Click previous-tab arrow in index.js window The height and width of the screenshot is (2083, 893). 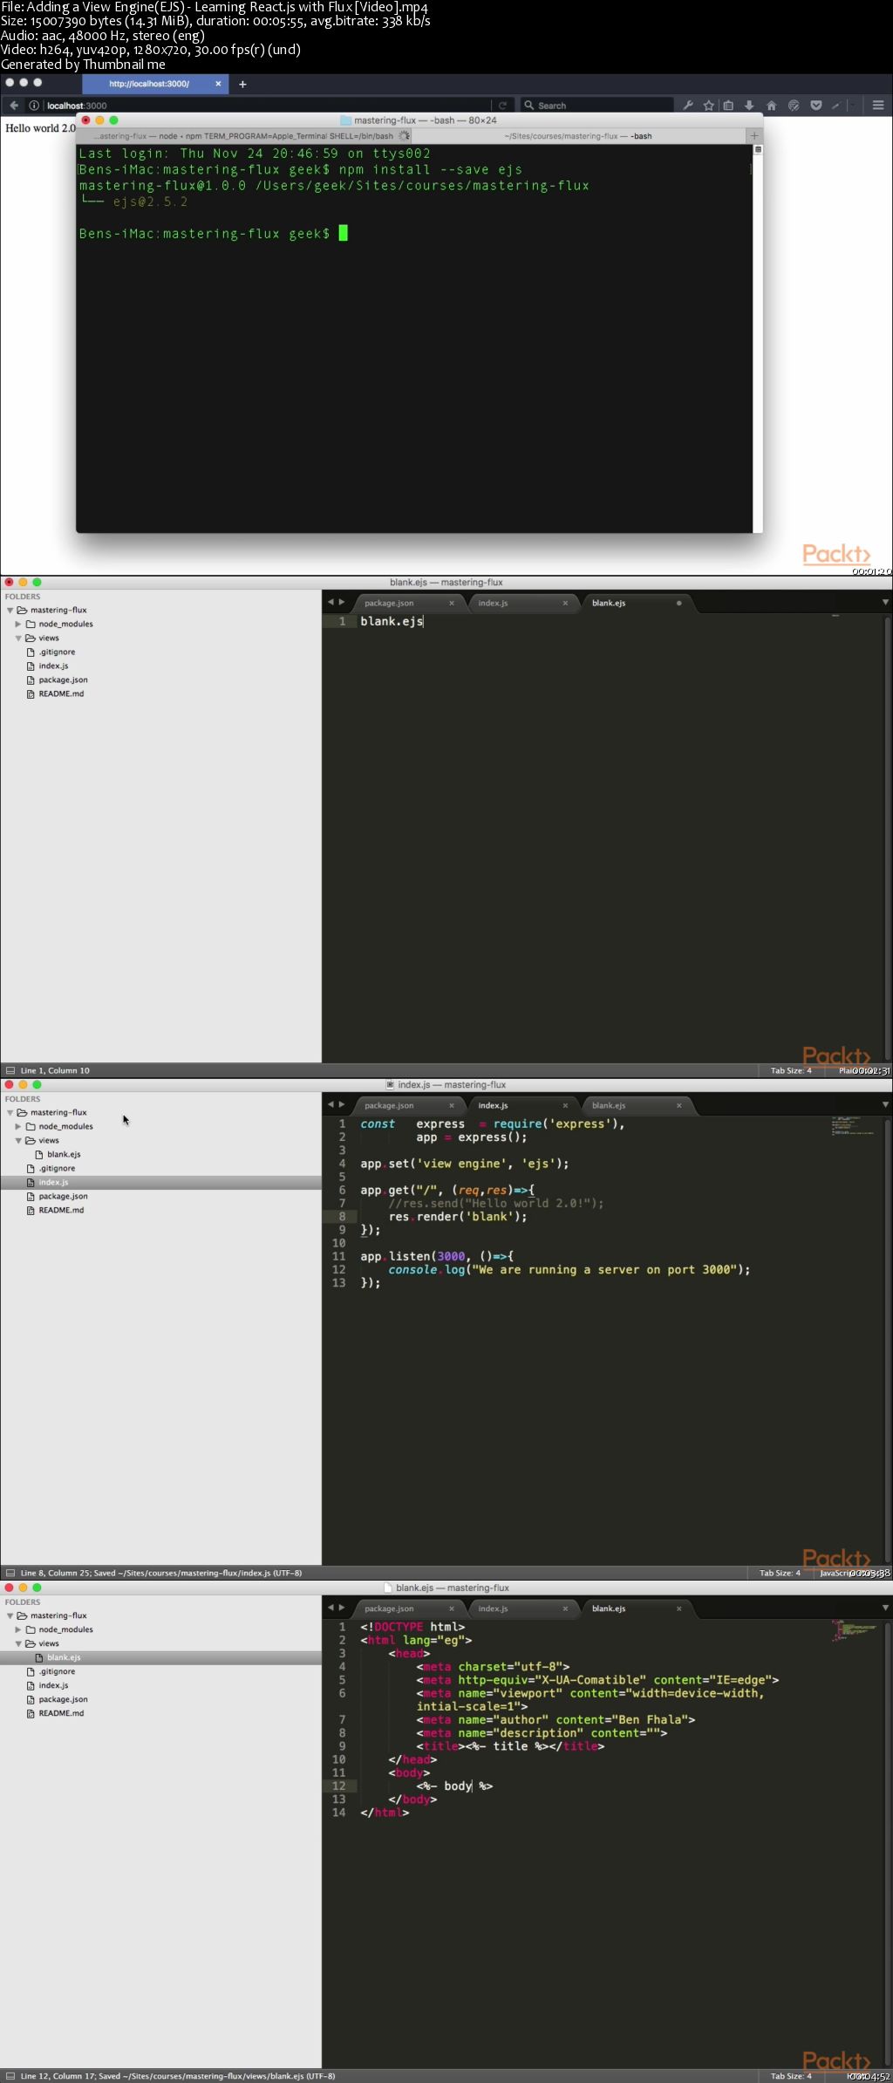(331, 1104)
